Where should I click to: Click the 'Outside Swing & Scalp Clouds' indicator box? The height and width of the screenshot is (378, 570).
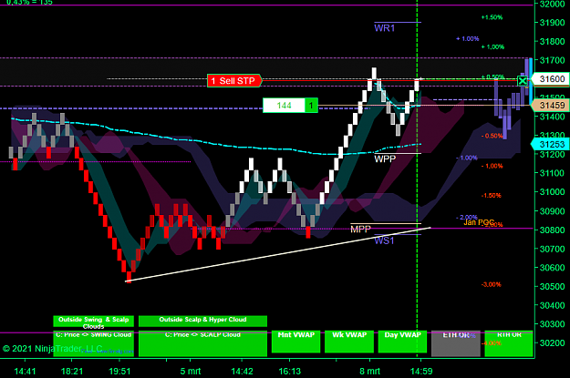coord(93,322)
